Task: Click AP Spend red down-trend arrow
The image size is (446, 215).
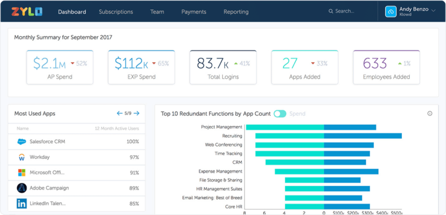Action: point(72,64)
